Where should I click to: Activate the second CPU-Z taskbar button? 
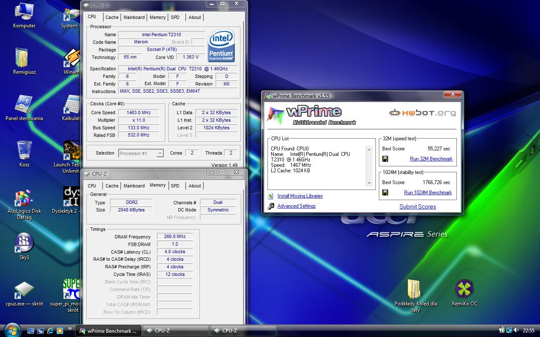point(243,331)
